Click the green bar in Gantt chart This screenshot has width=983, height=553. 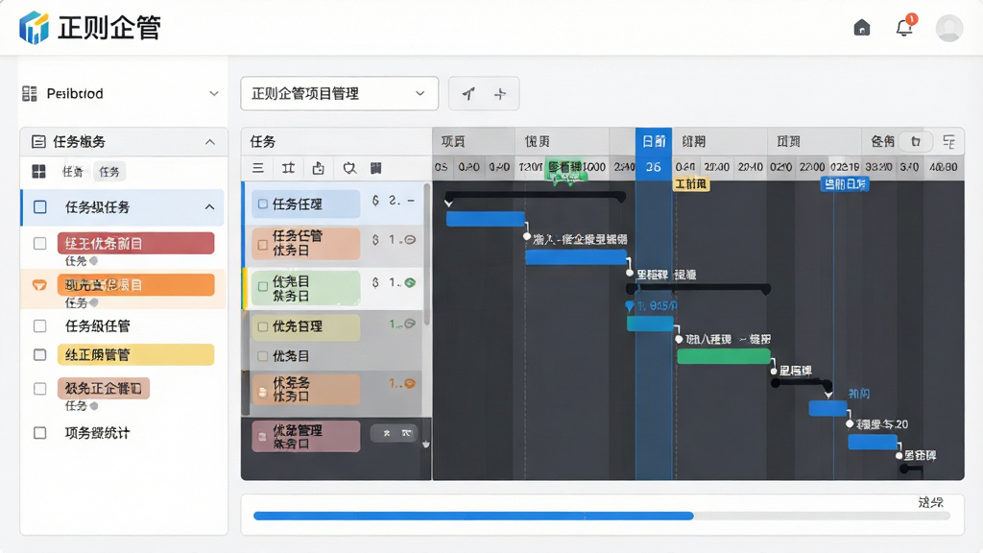724,356
